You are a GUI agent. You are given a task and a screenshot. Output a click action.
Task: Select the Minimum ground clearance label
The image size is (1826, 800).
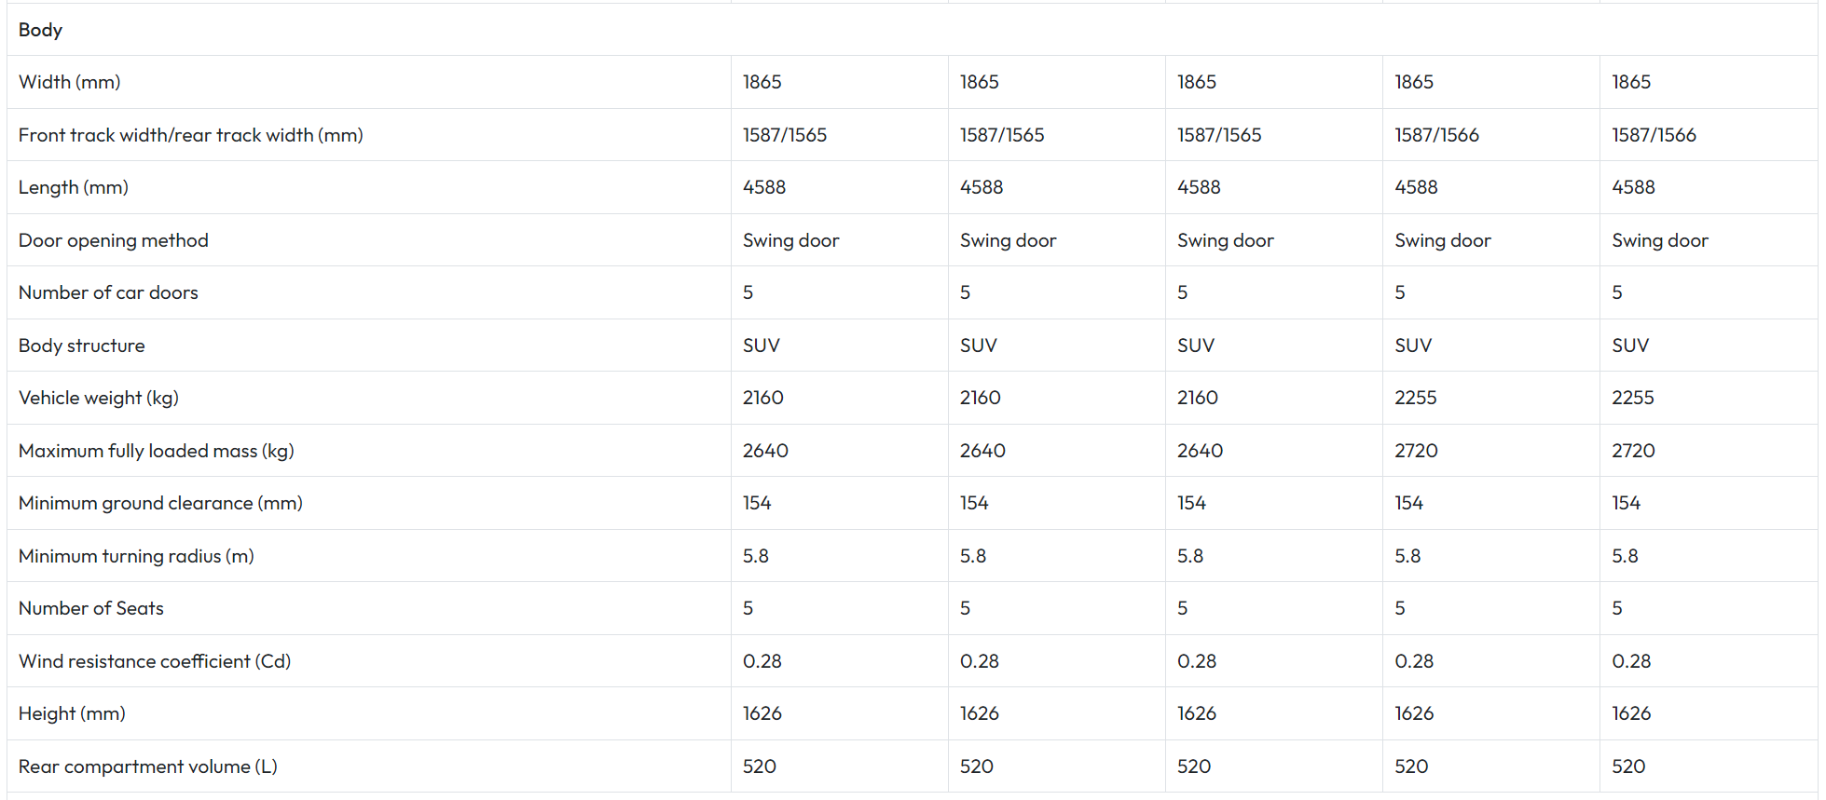160,503
